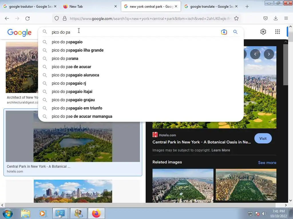Image resolution: width=293 pixels, height=219 pixels.
Task: Close the 'New Tab' tab
Action: click(x=116, y=6)
